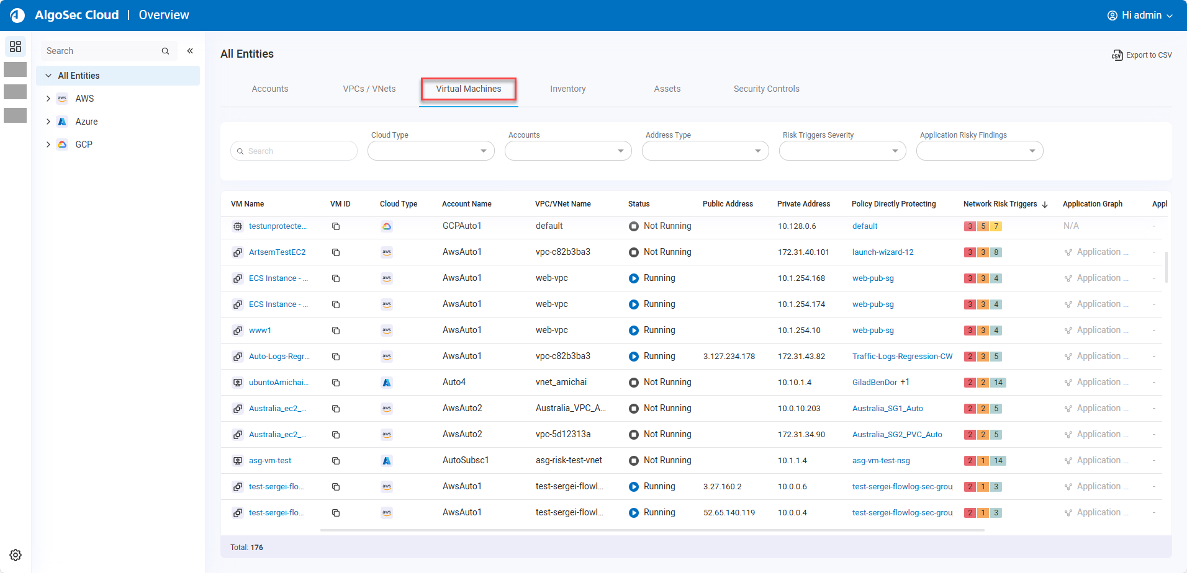Click the red severity badge for testunprotecte

(x=970, y=226)
